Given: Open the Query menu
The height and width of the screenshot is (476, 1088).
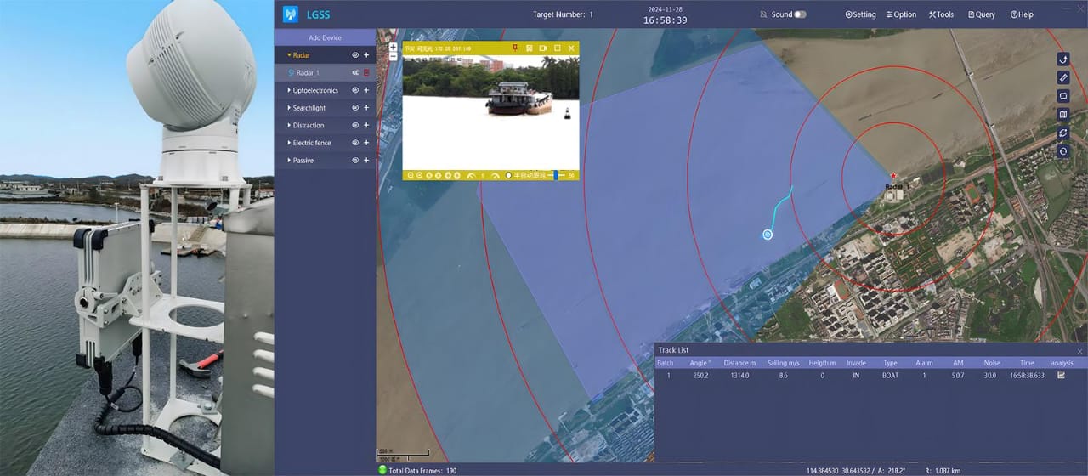Looking at the screenshot, I should (x=980, y=14).
